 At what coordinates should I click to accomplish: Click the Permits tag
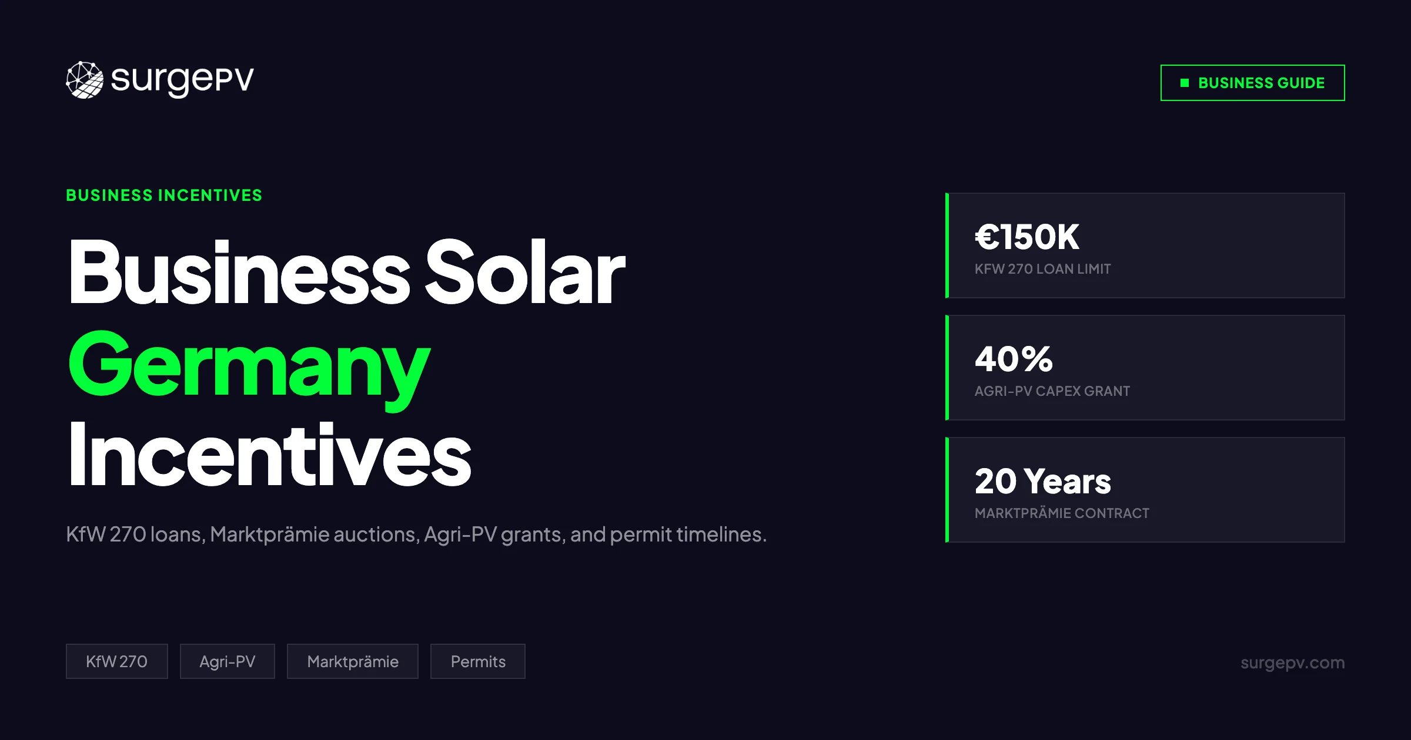coord(477,661)
